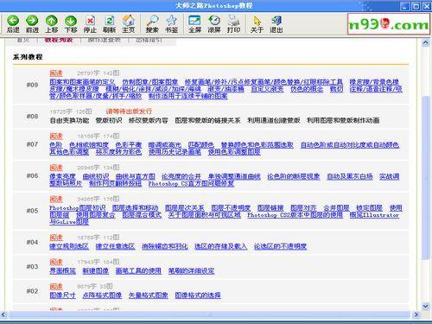This screenshot has width=432, height=324.
Task: Open Photoshop图层初识 link
Action: pyautogui.click(x=78, y=207)
